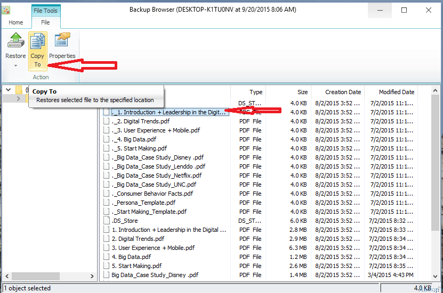Select file name .DS_Store
The height and width of the screenshot is (293, 443).
pos(125,221)
